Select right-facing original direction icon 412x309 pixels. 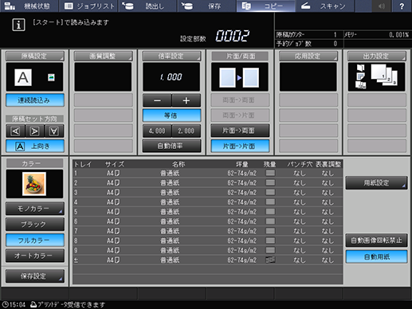click(35, 131)
